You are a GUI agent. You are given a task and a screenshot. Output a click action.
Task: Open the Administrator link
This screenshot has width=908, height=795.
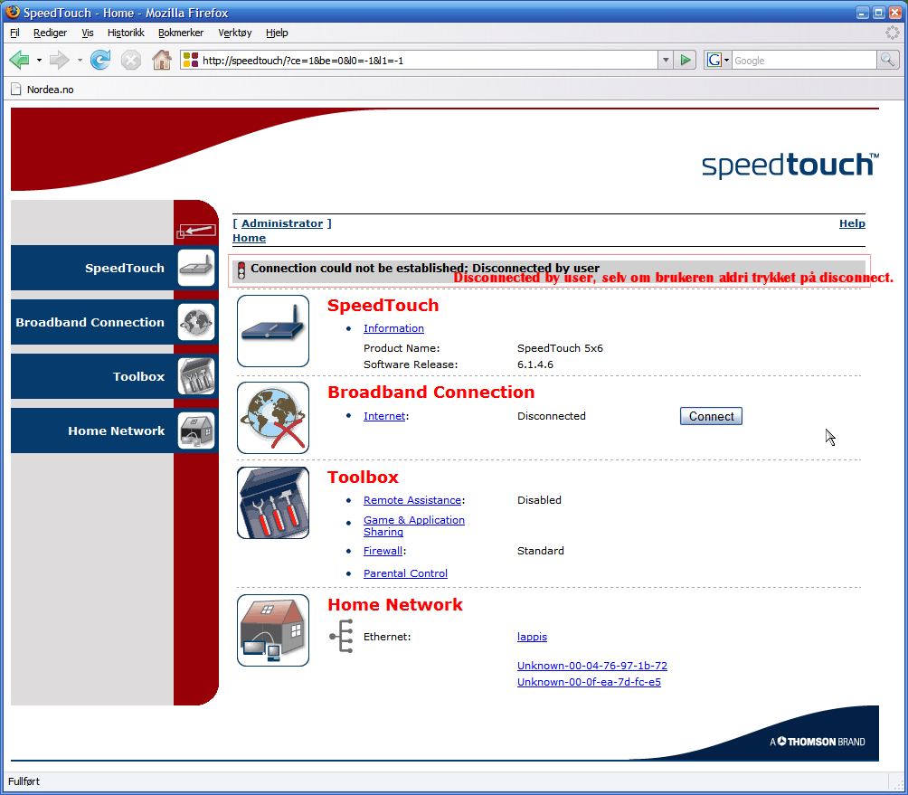282,222
